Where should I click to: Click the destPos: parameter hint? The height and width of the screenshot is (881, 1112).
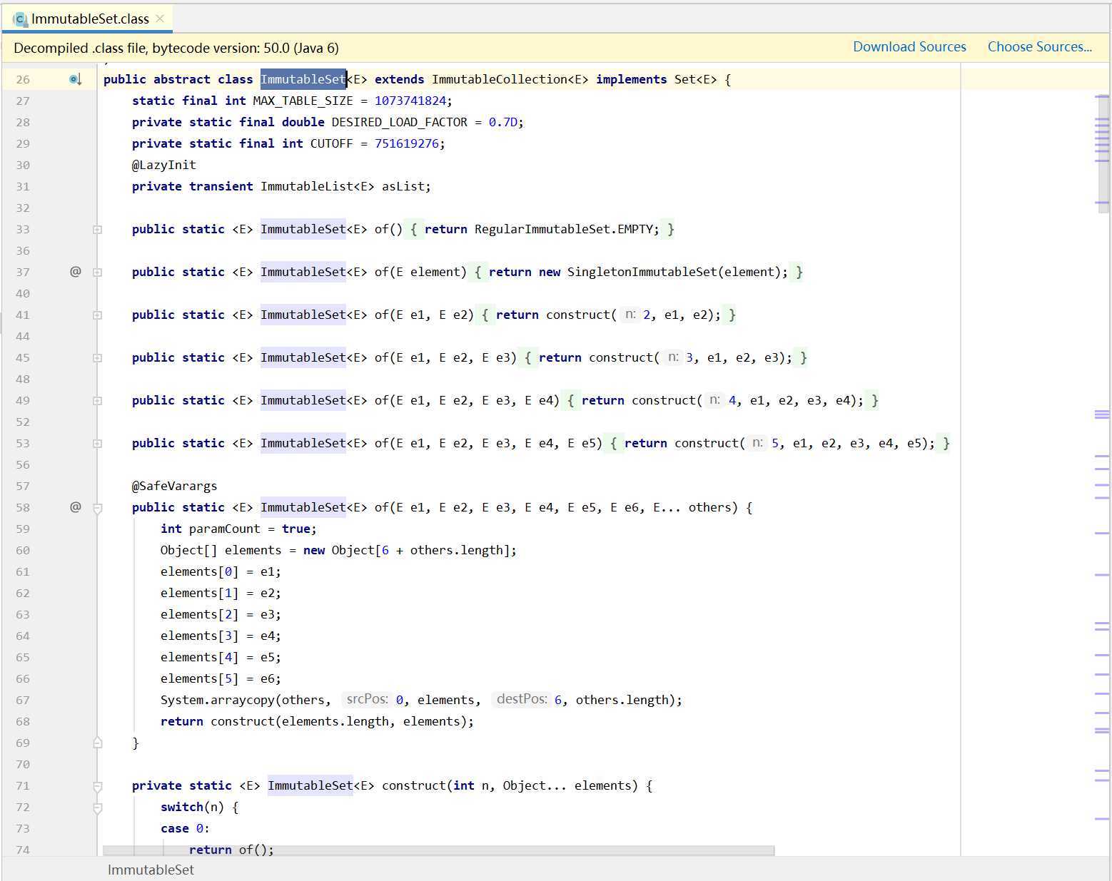point(521,699)
